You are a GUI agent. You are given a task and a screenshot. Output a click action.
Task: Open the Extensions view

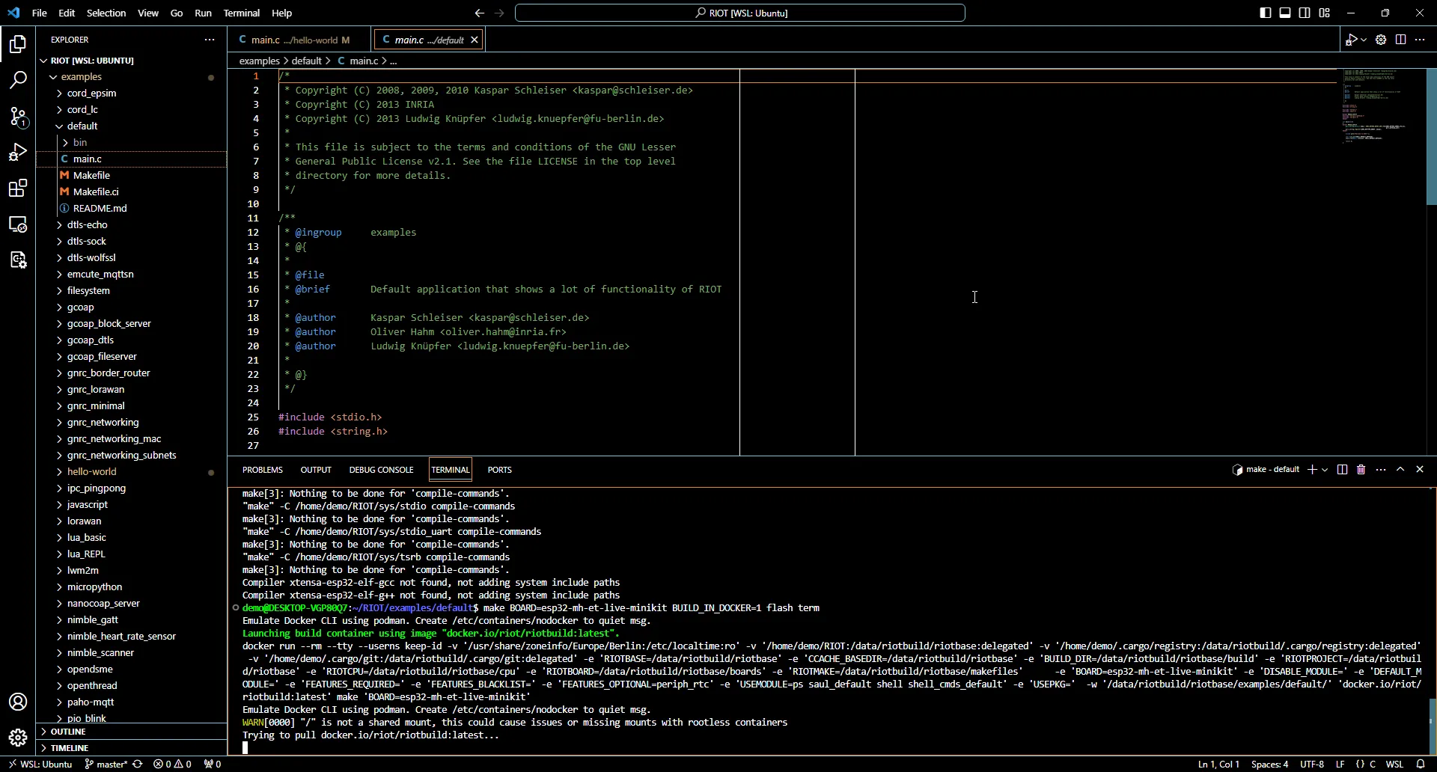18,189
